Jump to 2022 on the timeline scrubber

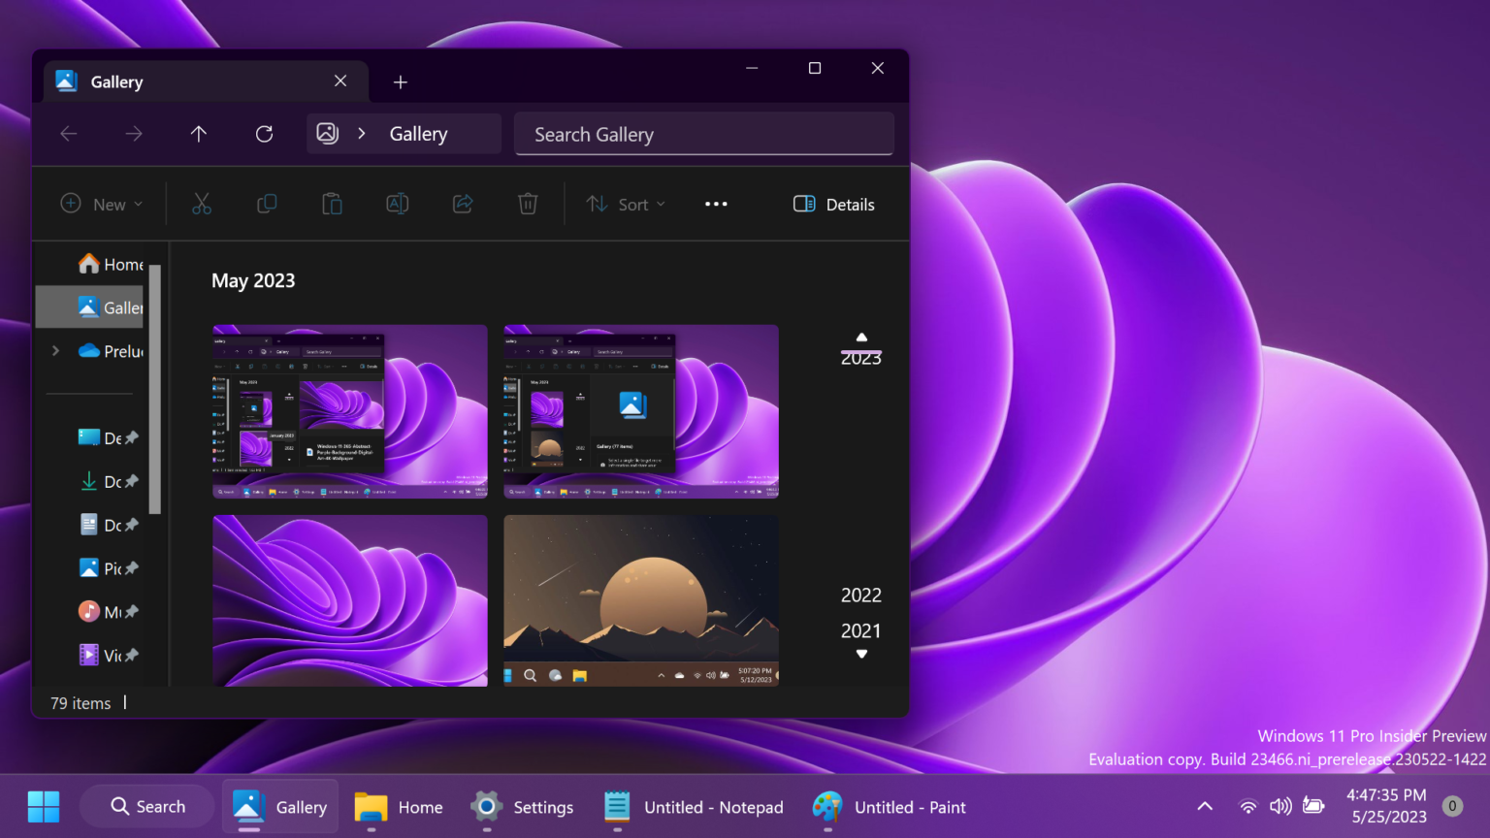click(x=860, y=595)
